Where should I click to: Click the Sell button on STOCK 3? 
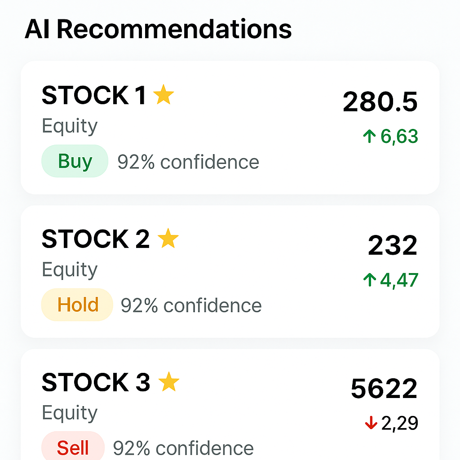[x=73, y=447]
